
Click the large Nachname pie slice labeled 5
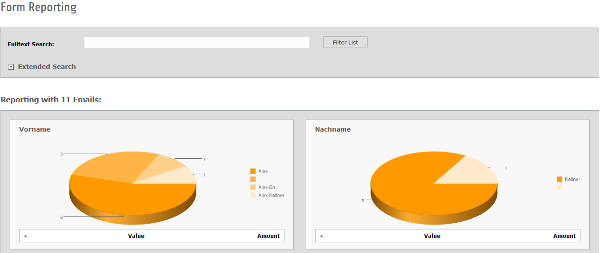pos(409,187)
